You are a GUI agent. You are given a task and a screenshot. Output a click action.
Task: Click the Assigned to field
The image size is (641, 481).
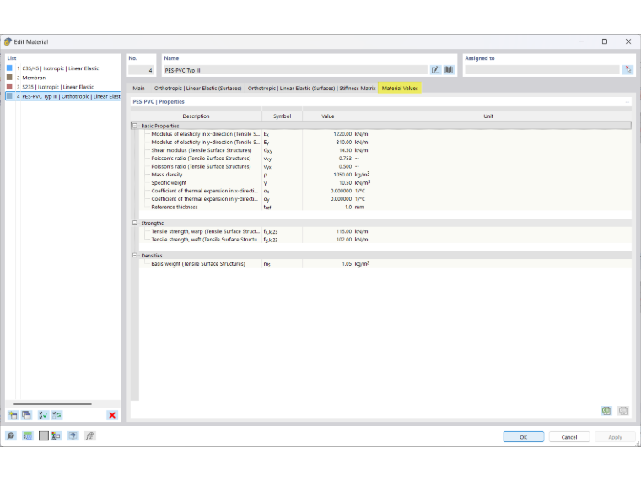coord(542,70)
